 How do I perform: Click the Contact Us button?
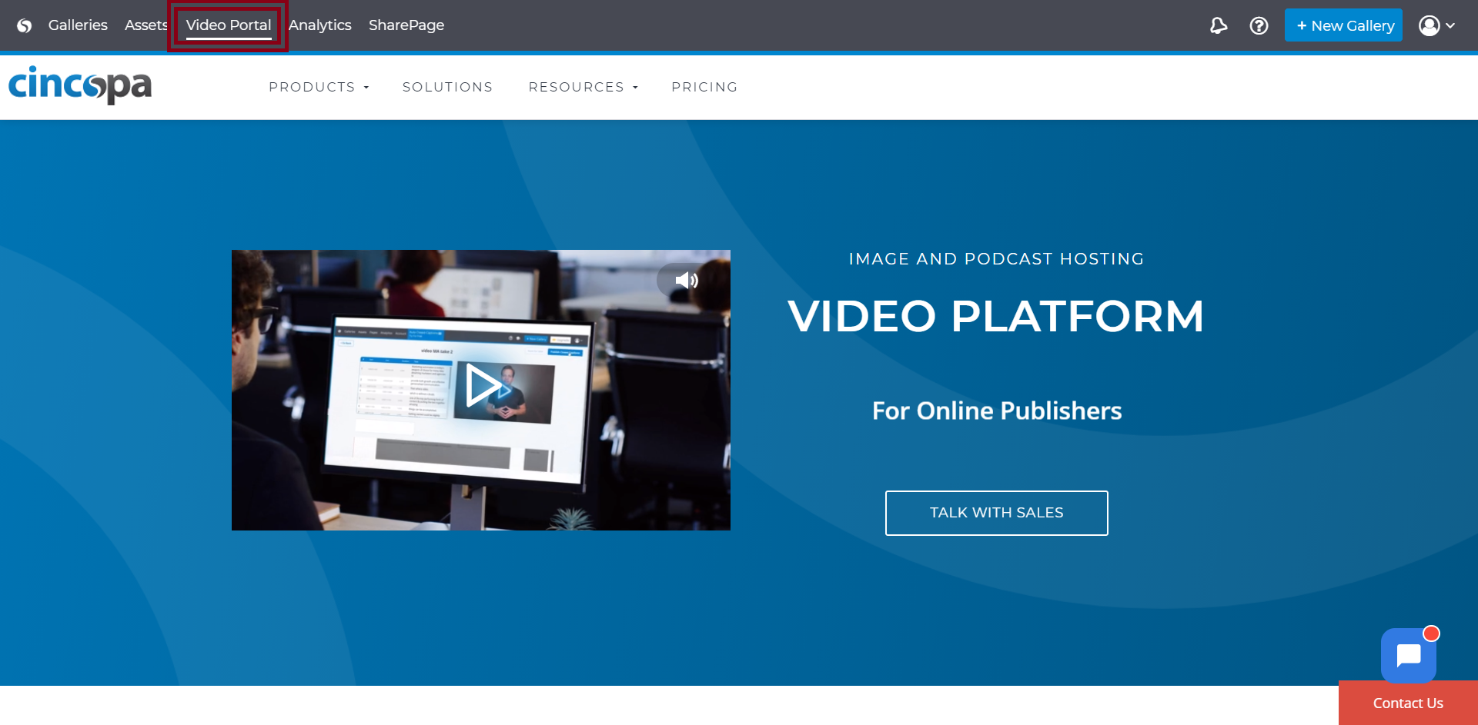pyautogui.click(x=1407, y=703)
